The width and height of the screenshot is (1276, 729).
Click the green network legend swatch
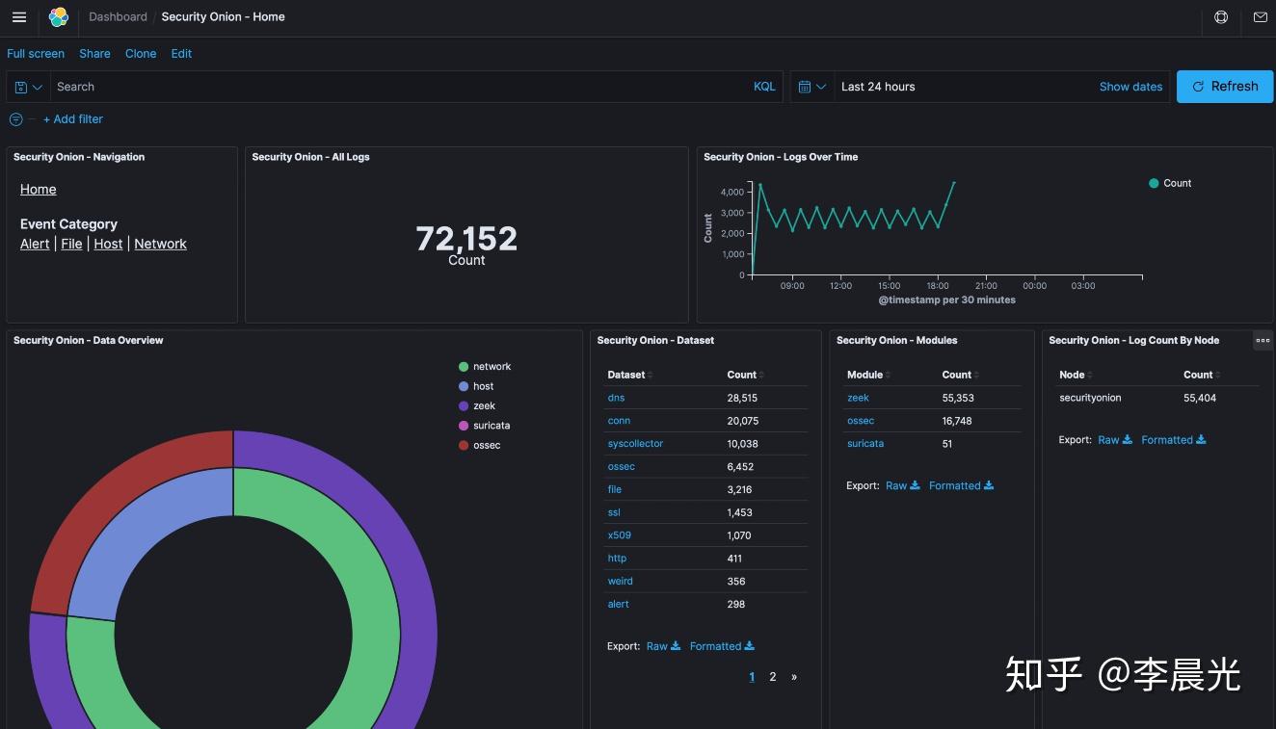click(x=464, y=366)
